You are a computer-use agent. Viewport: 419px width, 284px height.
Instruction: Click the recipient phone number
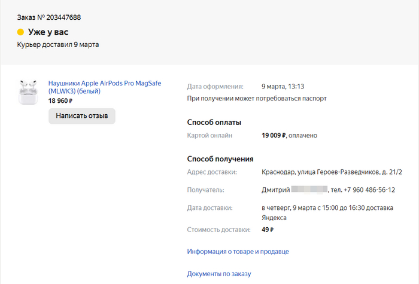[x=370, y=190]
